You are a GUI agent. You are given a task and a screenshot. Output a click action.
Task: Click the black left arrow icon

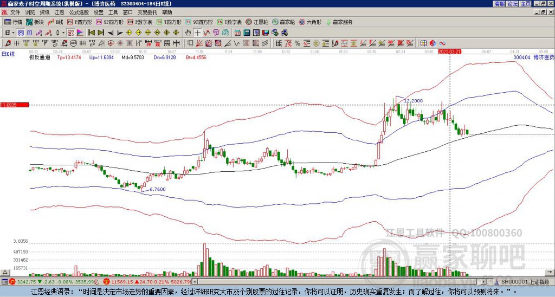[x=111, y=33]
